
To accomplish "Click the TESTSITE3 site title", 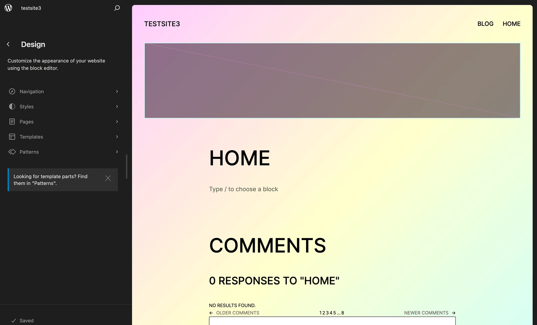I will (162, 24).
